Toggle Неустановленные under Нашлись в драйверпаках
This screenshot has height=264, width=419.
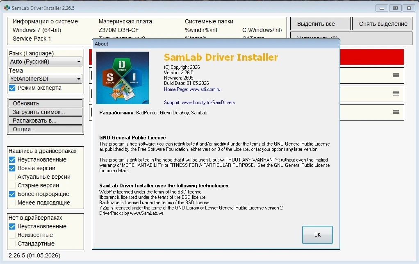click(x=12, y=160)
